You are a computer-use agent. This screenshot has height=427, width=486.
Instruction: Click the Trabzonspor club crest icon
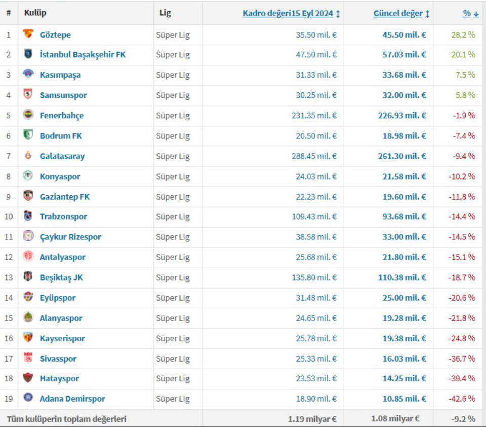28,216
